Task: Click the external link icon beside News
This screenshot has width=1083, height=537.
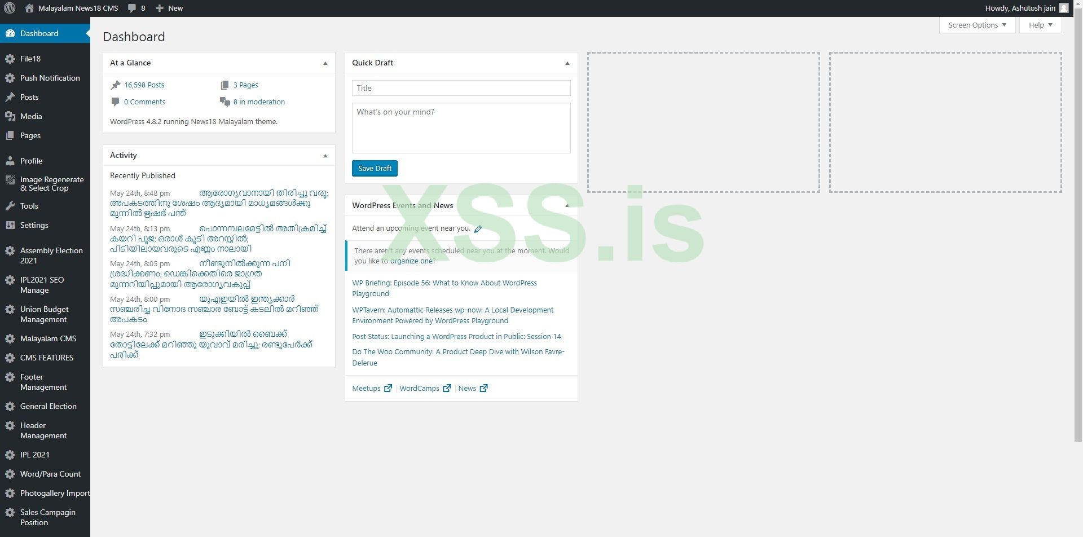Action: click(483, 388)
